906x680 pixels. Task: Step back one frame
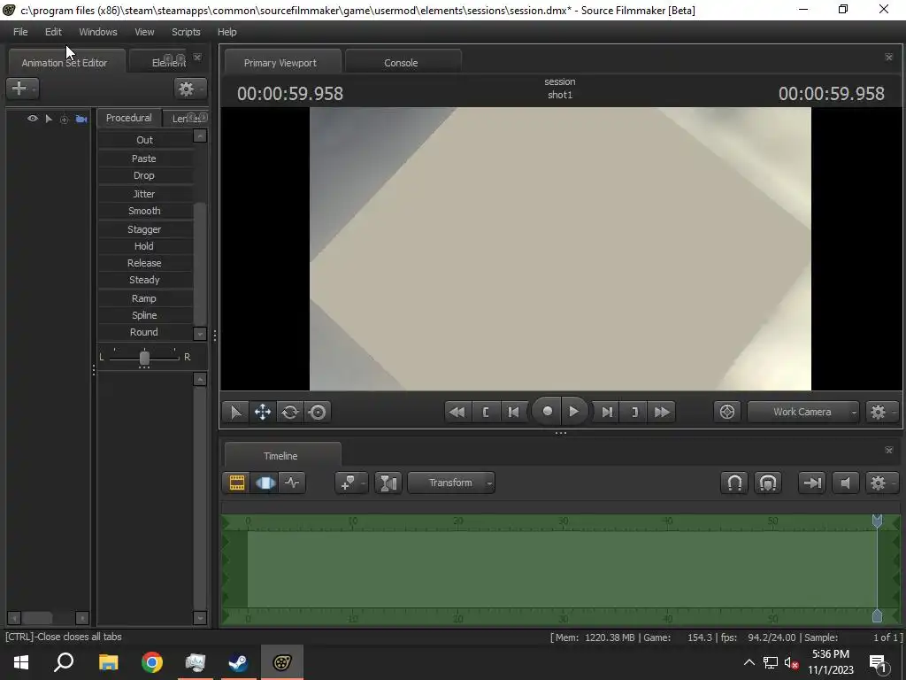tap(513, 413)
